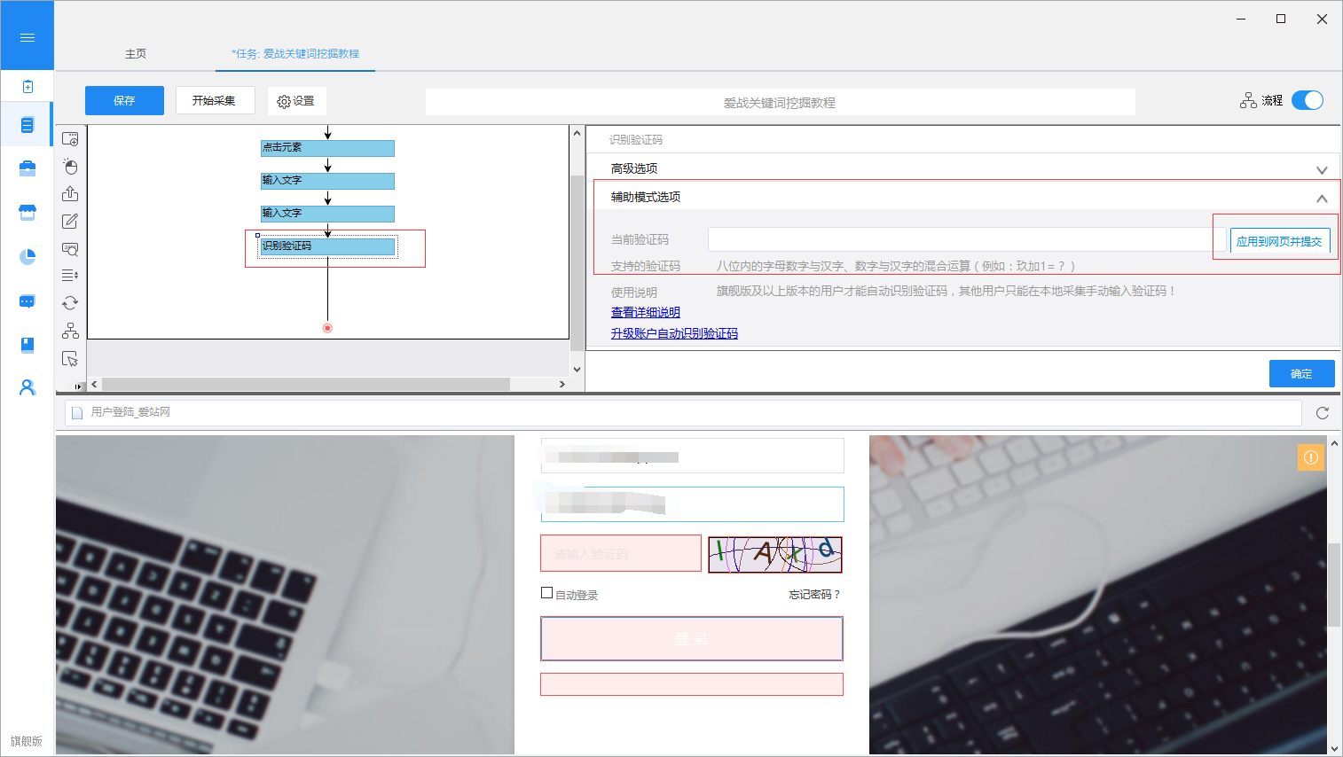This screenshot has width=1343, height=757.
Task: Open the tutorial book icon in sidebar
Action: pos(27,345)
